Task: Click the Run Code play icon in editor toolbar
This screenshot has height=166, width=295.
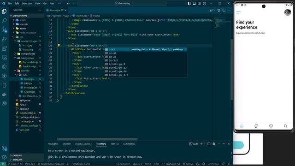Action: pyautogui.click(x=211, y=10)
